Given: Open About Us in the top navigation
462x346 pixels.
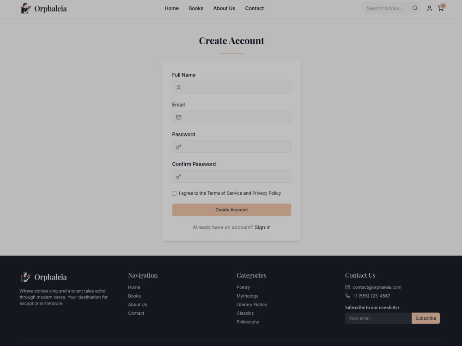Looking at the screenshot, I should coord(224,8).
